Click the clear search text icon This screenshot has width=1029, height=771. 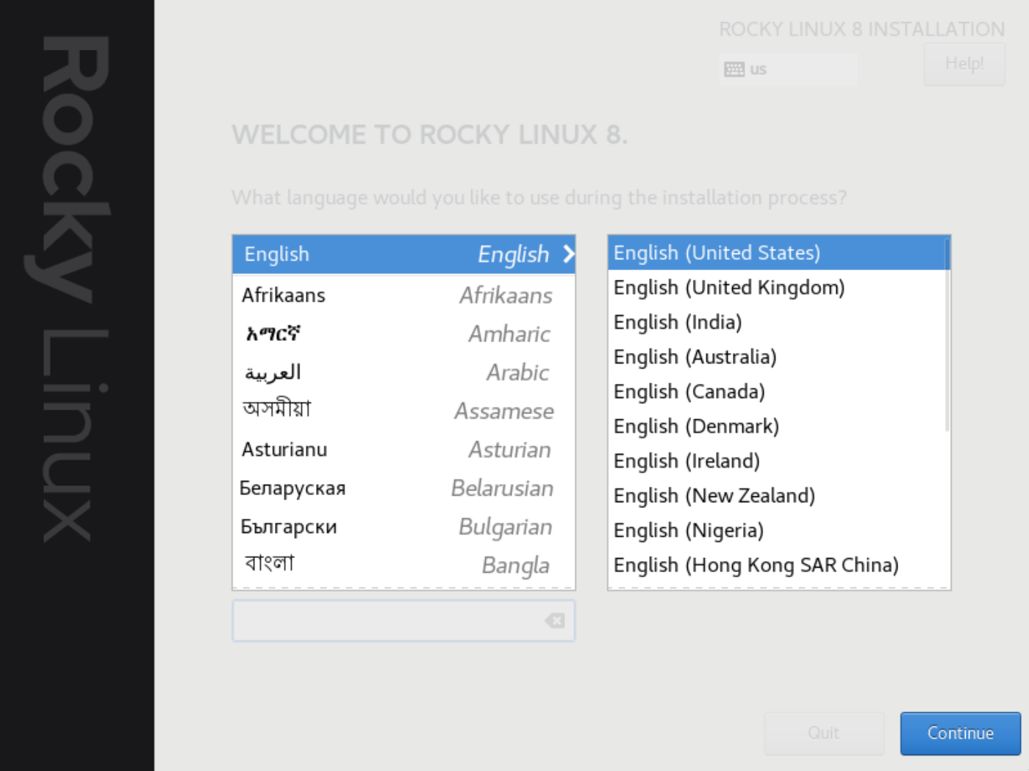[x=555, y=621]
